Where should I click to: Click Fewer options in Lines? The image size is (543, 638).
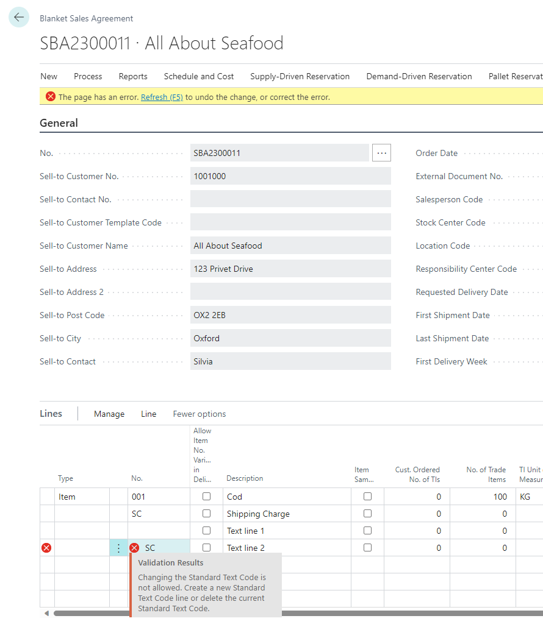point(200,414)
